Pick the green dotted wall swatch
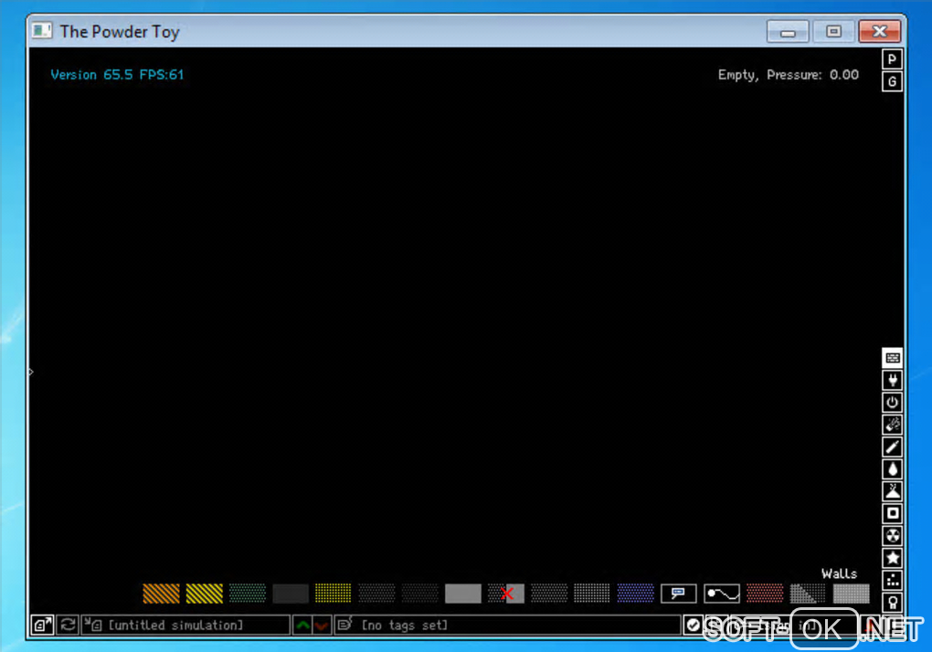This screenshot has width=932, height=652. (248, 594)
